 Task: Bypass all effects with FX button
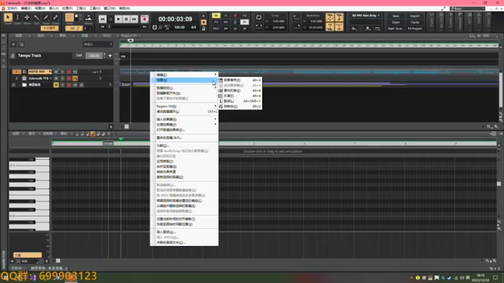pos(216,22)
